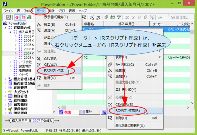Click the 機器名 column header
Viewport: 197px width, 135px height.
pos(89,24)
